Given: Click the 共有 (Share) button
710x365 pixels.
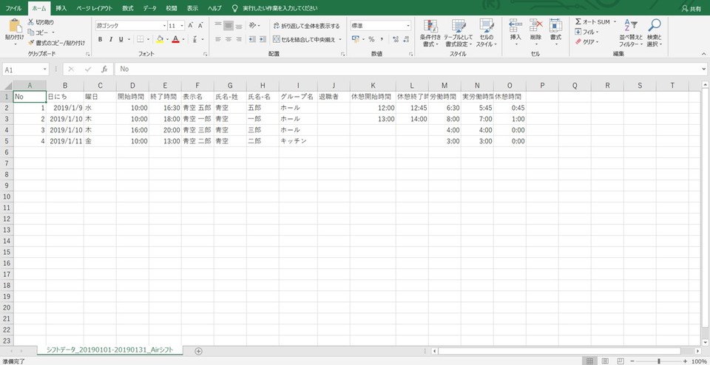Looking at the screenshot, I should point(691,7).
